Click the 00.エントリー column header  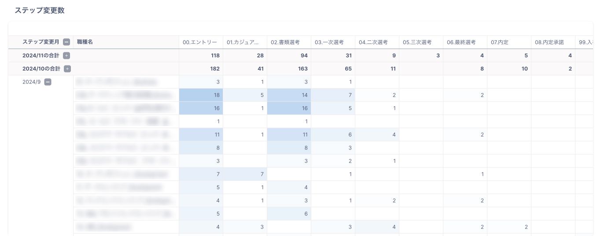pyautogui.click(x=200, y=42)
